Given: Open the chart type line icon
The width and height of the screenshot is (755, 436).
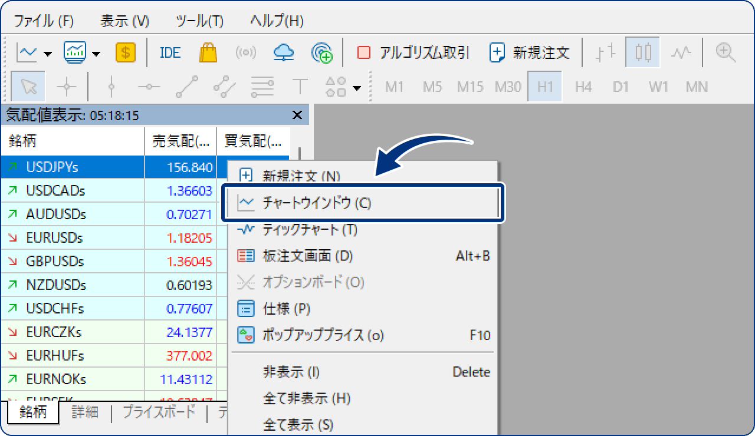Looking at the screenshot, I should (x=27, y=53).
